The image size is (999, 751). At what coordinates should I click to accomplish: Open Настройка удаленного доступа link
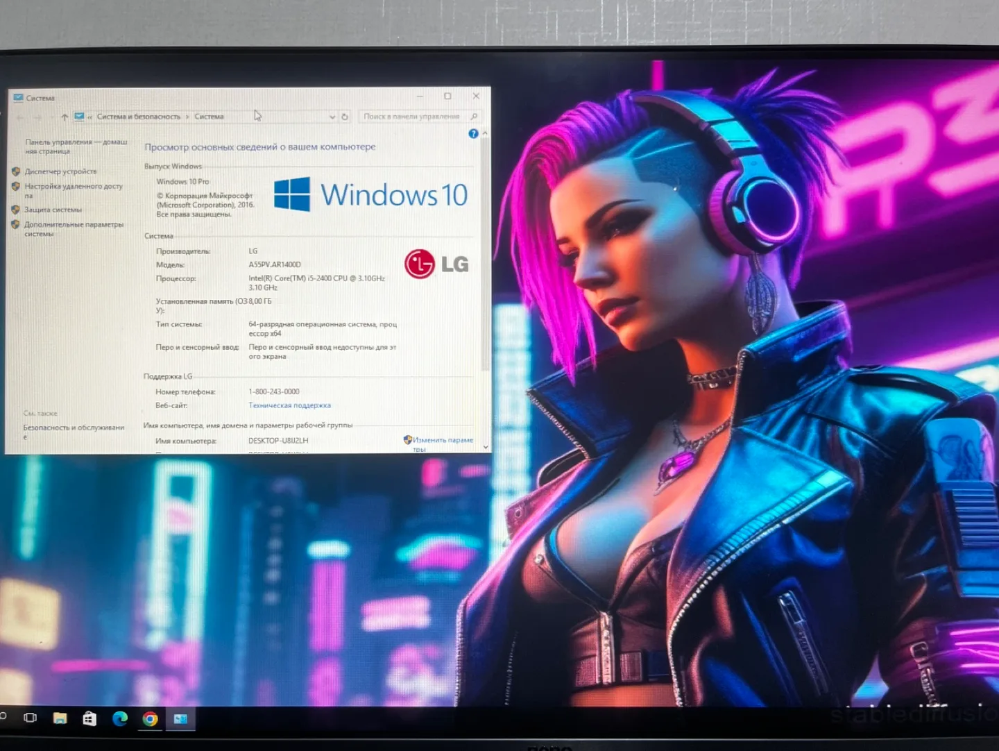74,191
